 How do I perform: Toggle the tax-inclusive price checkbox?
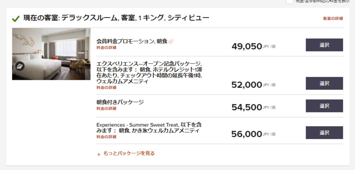coord(289,1)
